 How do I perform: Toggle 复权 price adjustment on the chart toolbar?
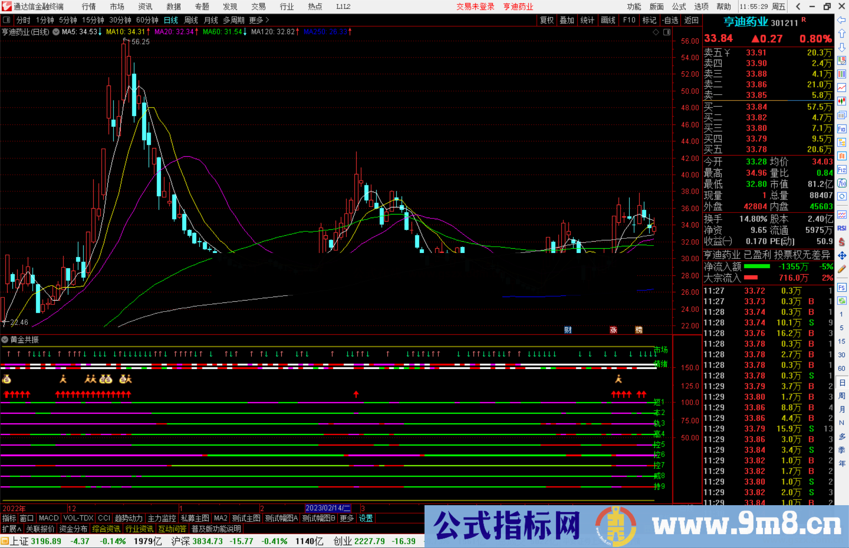coord(546,20)
